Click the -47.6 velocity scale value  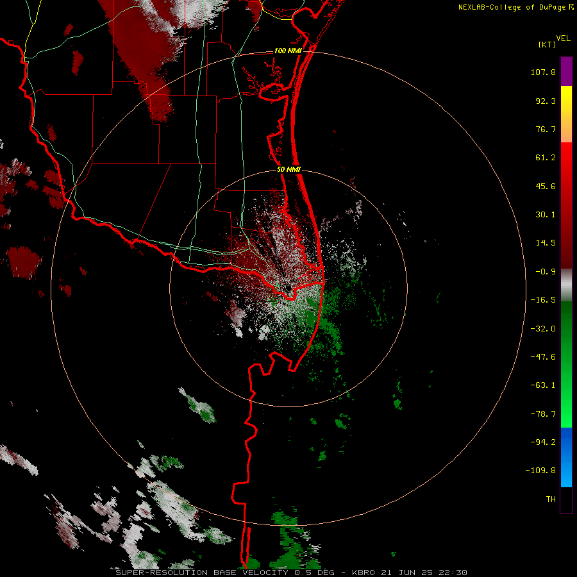pos(543,357)
